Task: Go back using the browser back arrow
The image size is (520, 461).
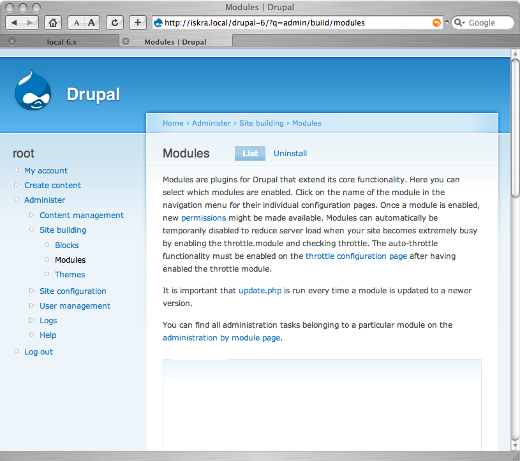Action: coord(14,22)
